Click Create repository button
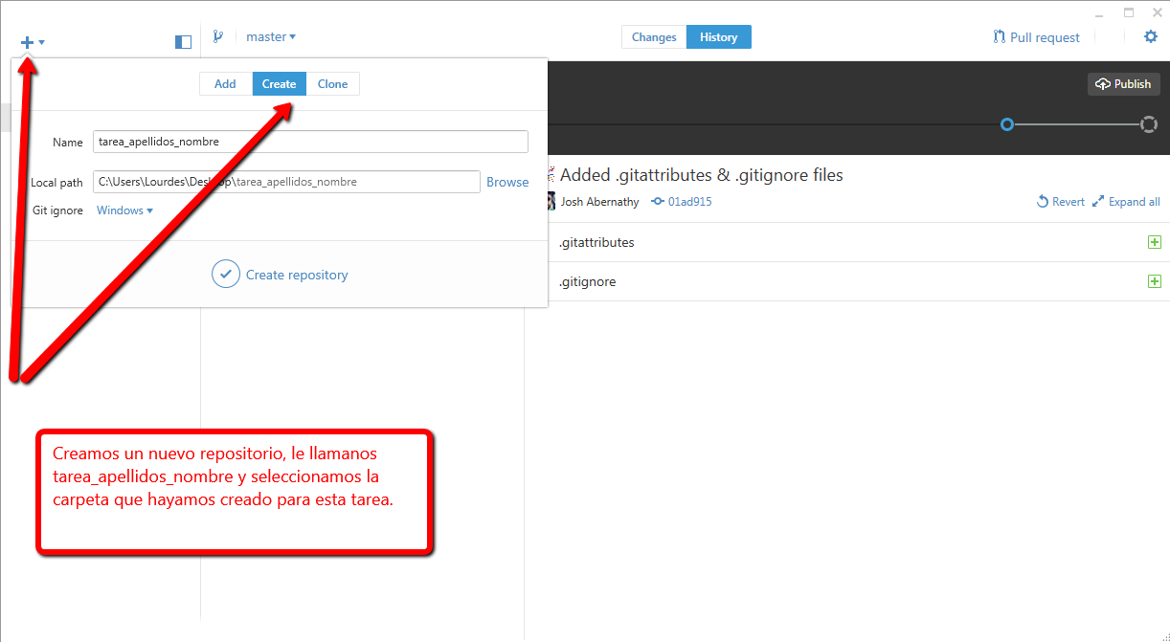The height and width of the screenshot is (642, 1170). (280, 275)
